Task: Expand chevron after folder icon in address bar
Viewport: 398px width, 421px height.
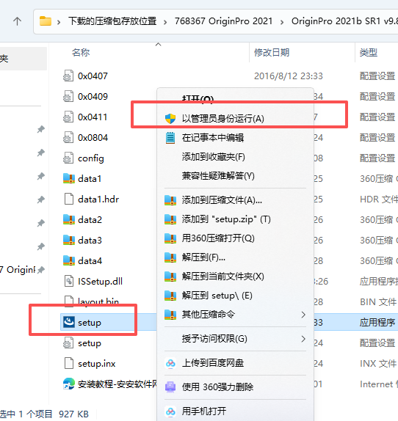Action: point(59,22)
